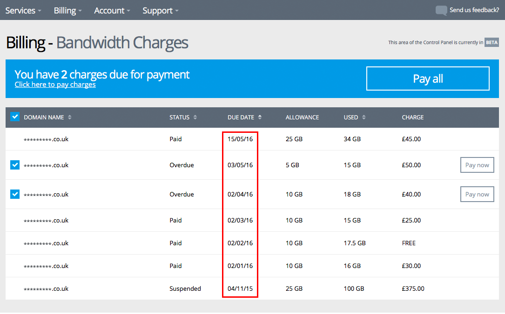Viewport: 505px width, 314px height.
Task: Follow the 'Click here to pay charges' link
Action: click(x=55, y=85)
